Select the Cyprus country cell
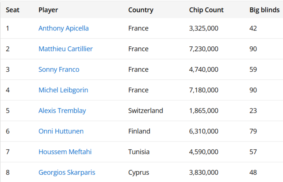Viewport: 283px width, 182px height. (138, 172)
